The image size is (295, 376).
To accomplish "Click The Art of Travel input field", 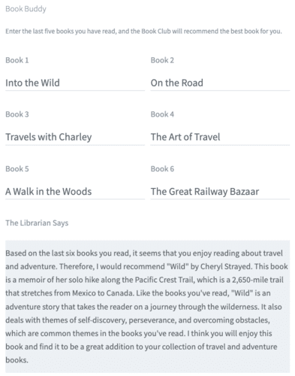I will [x=220, y=137].
